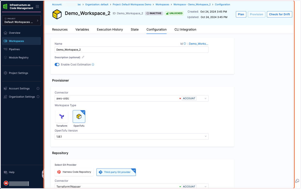Click the 'ID: Demo_Workspace_2' text in header
The height and width of the screenshot is (189, 301).
tap(128, 13)
